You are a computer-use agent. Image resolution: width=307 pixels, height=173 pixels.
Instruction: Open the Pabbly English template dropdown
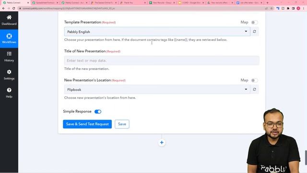tap(157, 32)
